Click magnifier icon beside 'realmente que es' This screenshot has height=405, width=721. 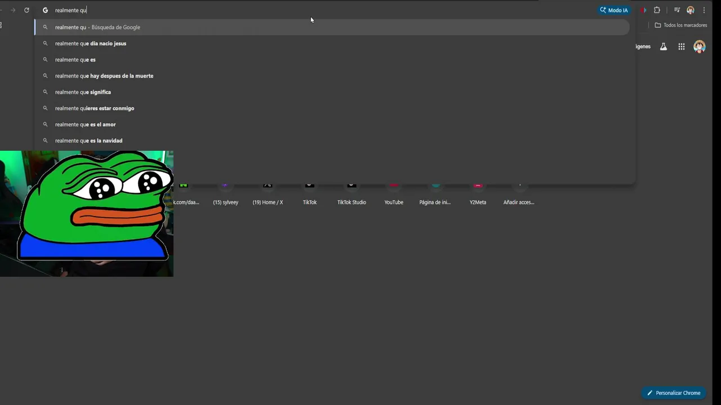[45, 60]
